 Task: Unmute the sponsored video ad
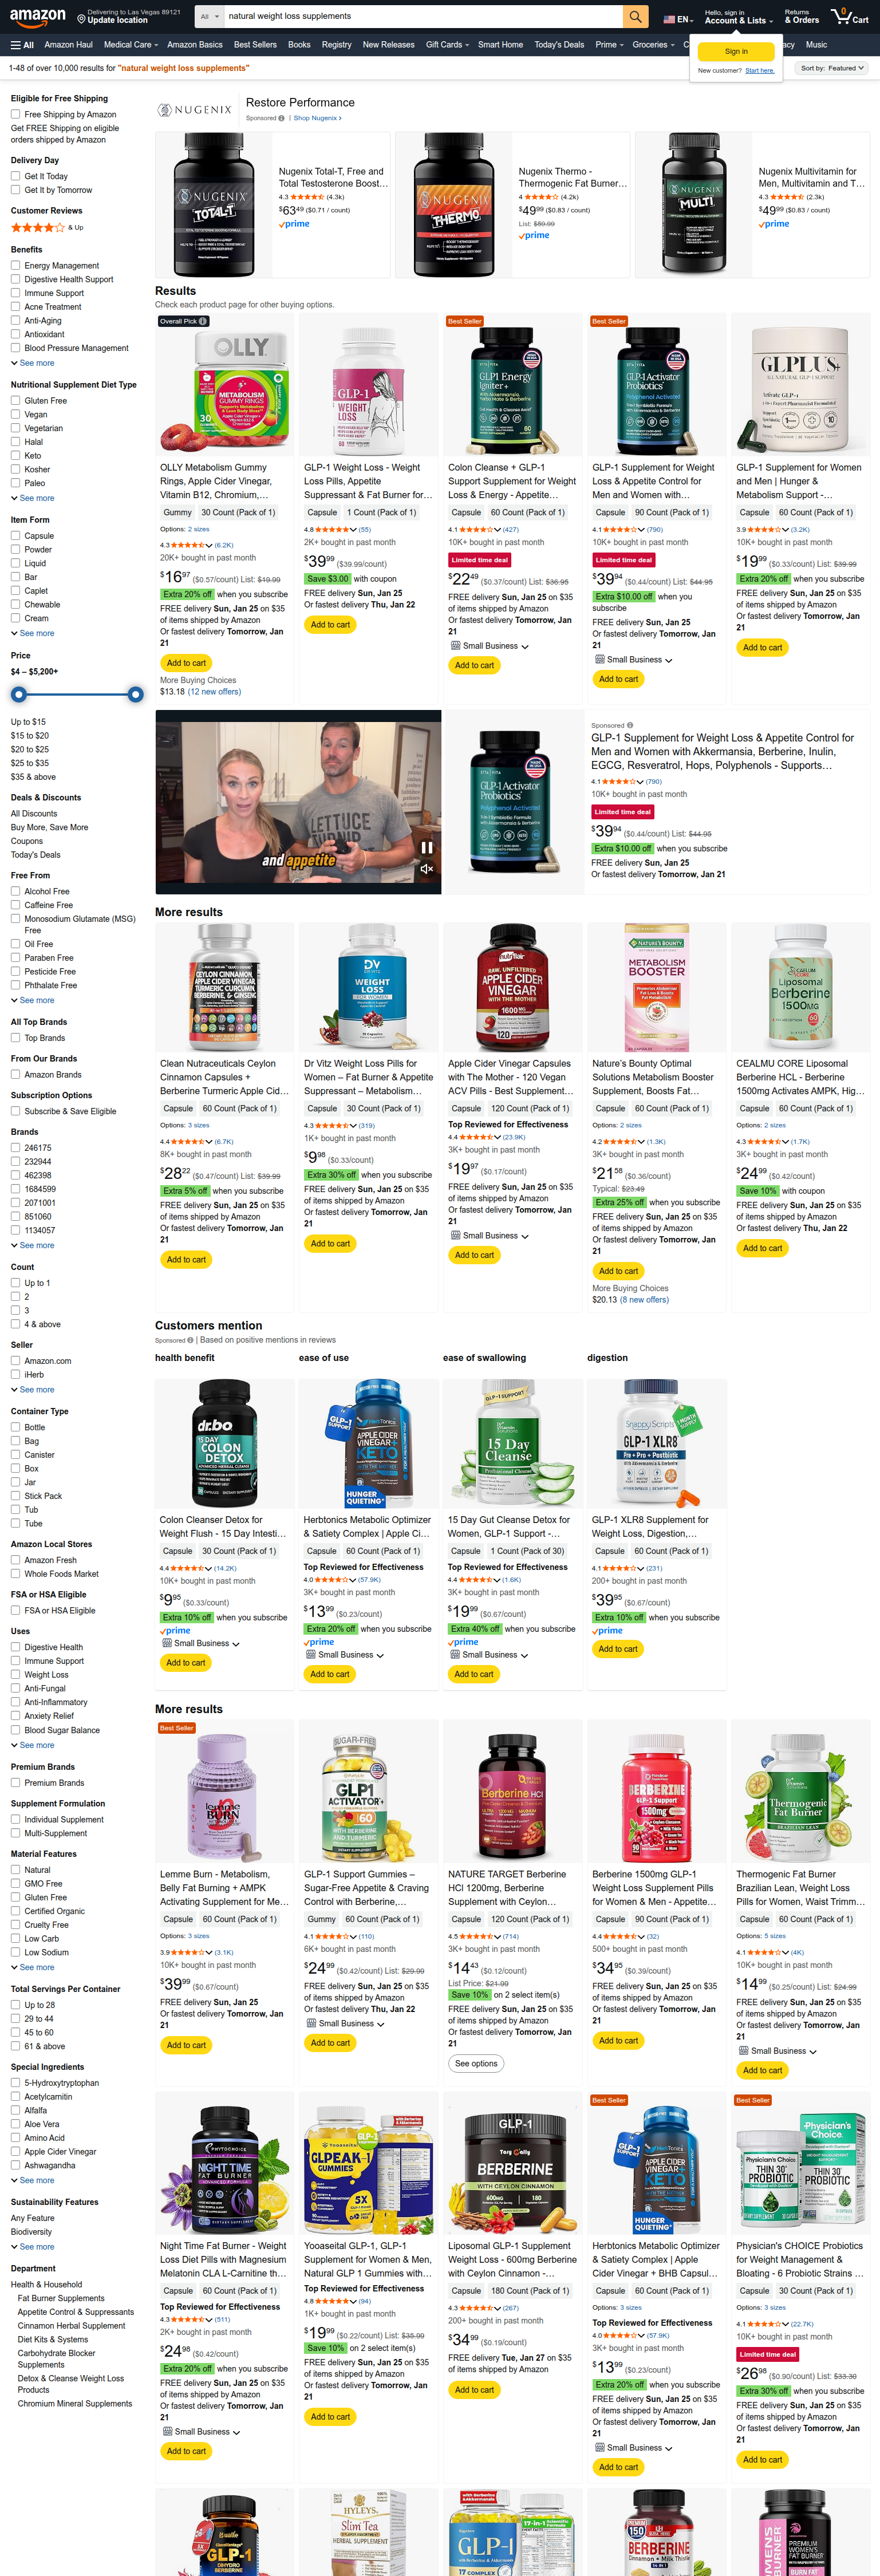tap(427, 869)
